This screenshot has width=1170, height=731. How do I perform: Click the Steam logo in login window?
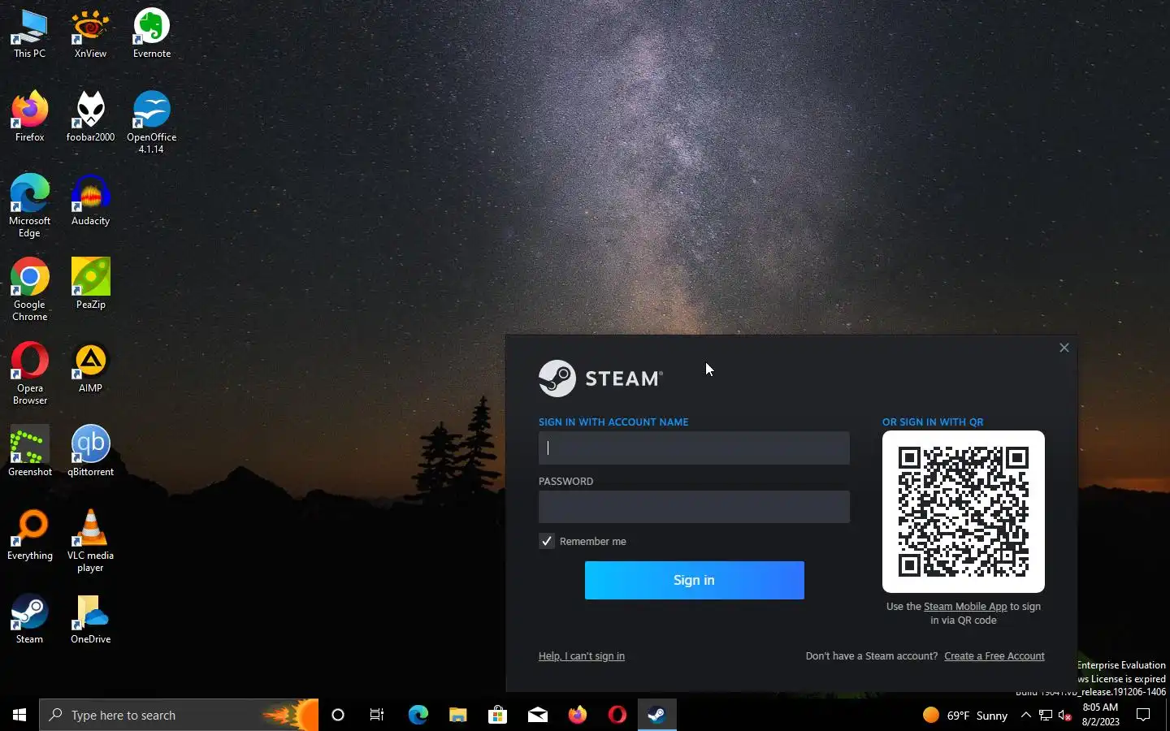[x=600, y=378]
